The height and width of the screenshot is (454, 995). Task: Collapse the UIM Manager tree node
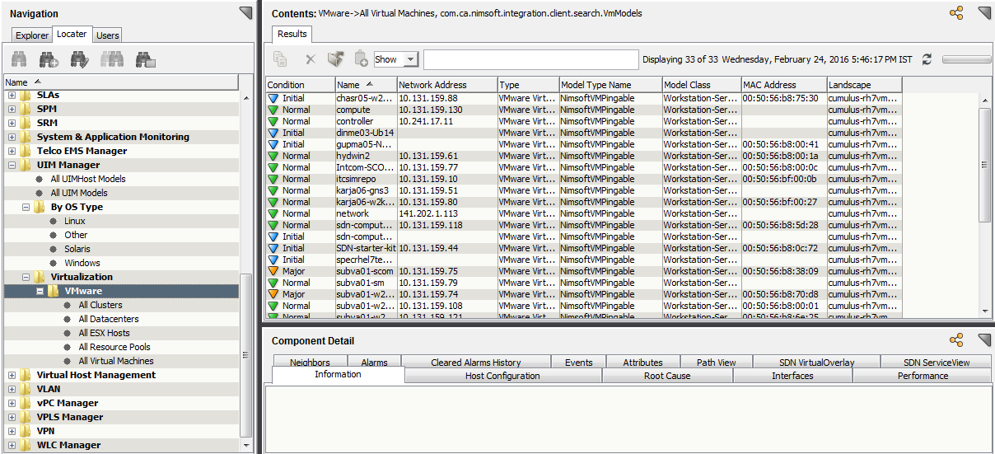(12, 165)
